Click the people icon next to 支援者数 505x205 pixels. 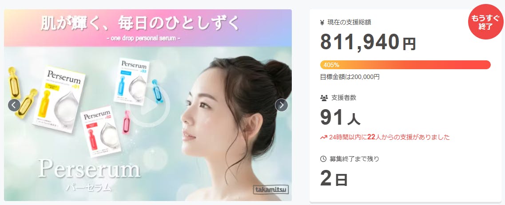324,98
